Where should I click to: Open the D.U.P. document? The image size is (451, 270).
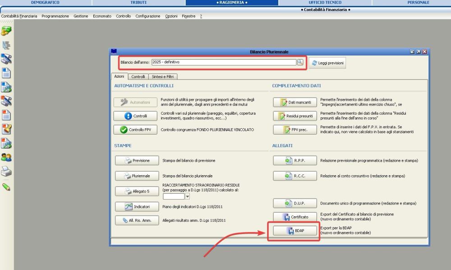point(295,203)
